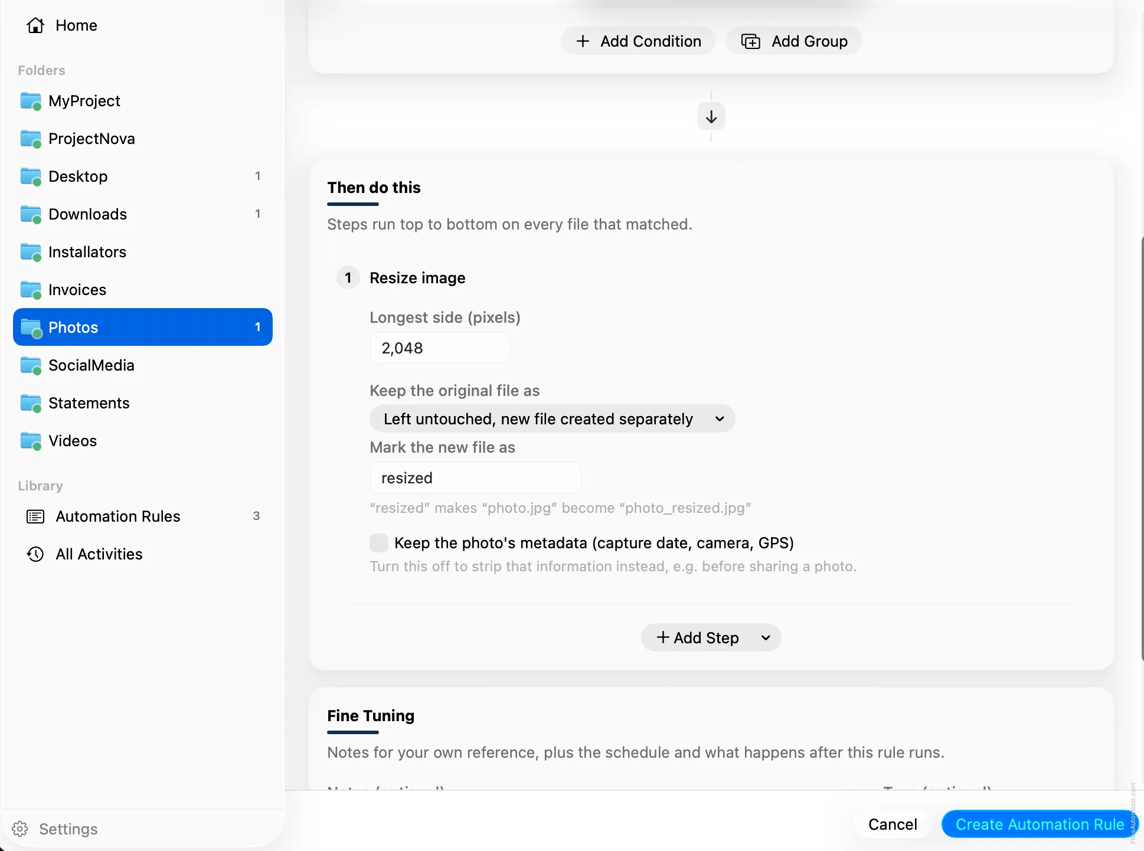Click the Videos folder icon

coord(31,441)
